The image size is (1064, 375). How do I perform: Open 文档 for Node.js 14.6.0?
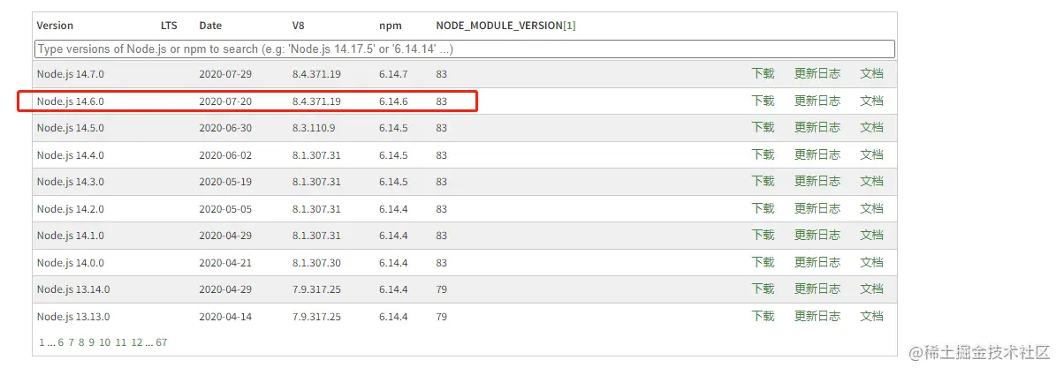pyautogui.click(x=871, y=101)
